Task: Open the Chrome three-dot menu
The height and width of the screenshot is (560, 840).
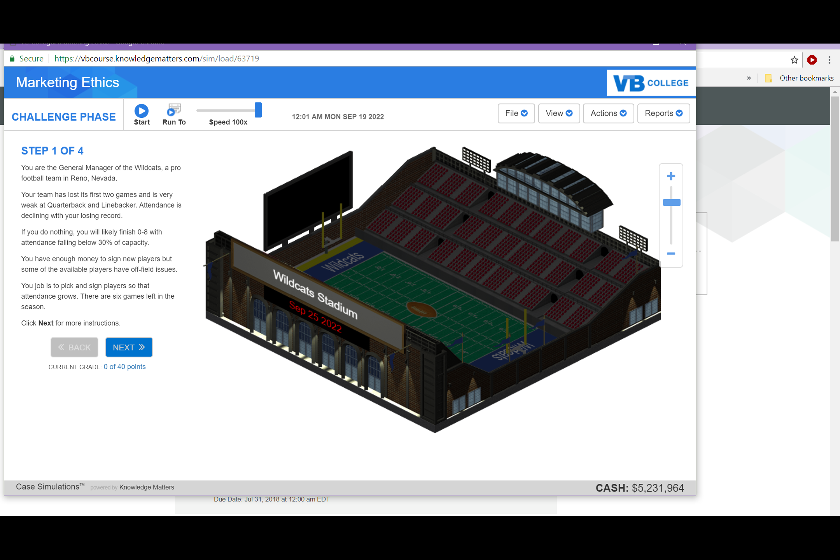Action: pyautogui.click(x=829, y=60)
